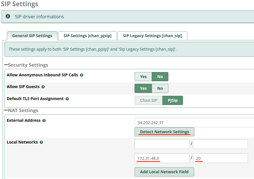This screenshot has height=179, width=254.
Task: Set Allow Anonymous Inbound SIP Calls to No
Action: click(x=160, y=77)
